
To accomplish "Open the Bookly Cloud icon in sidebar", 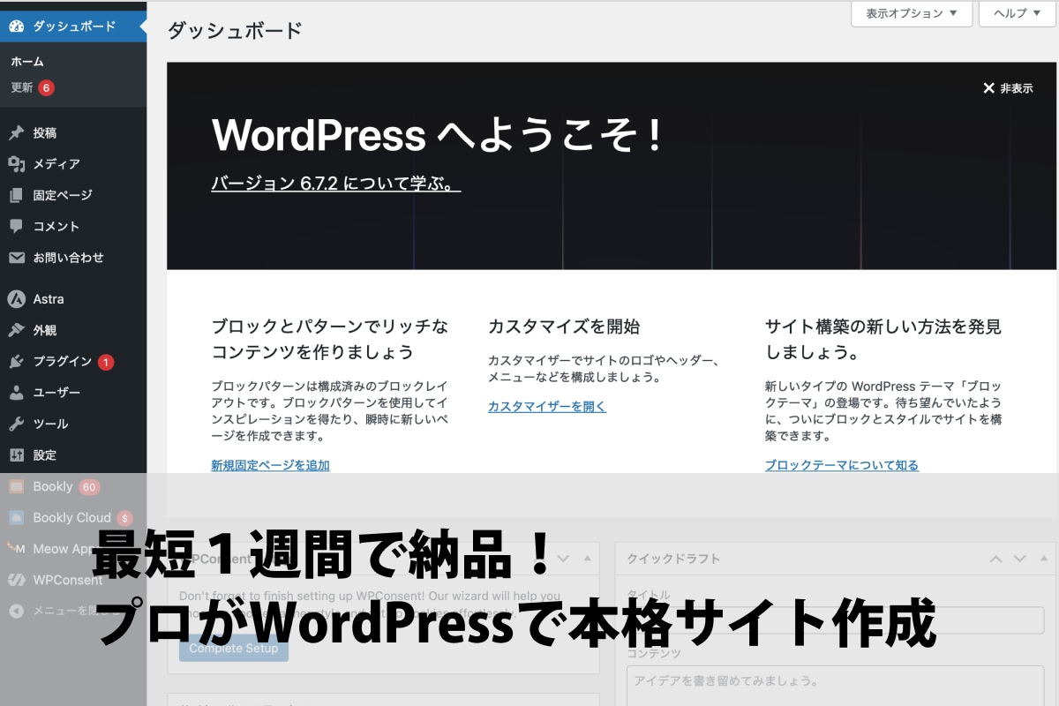I will (16, 518).
